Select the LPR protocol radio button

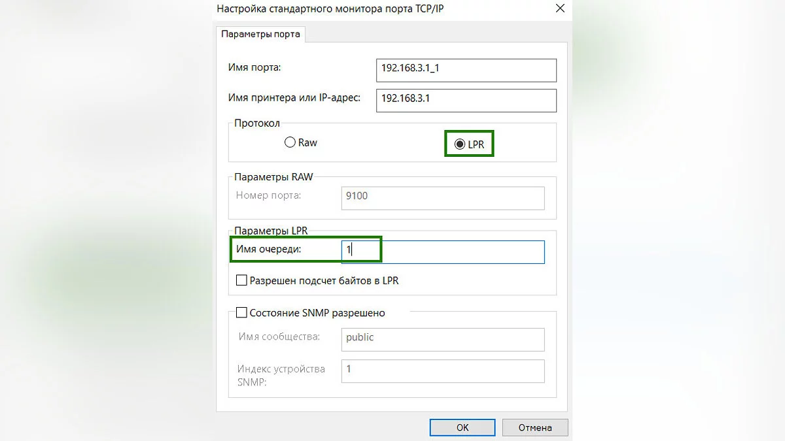click(461, 144)
